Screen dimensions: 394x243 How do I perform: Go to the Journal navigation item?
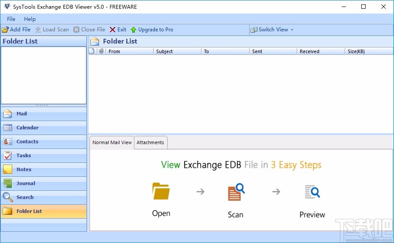click(x=44, y=183)
